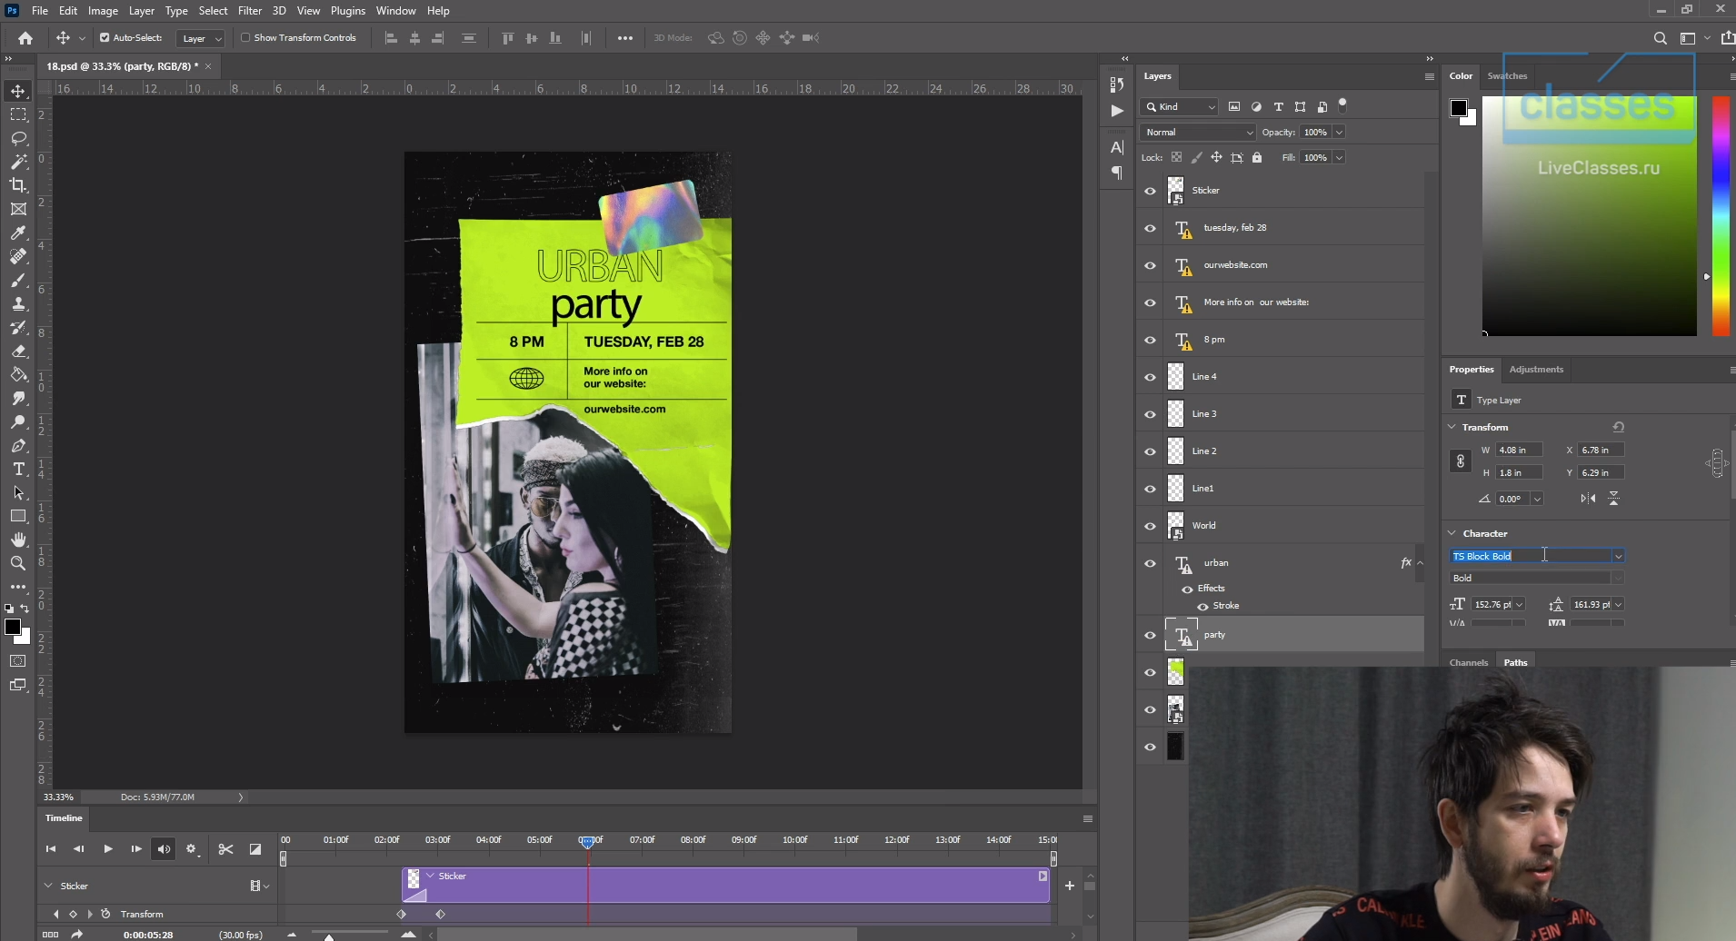Select the Lasso tool
This screenshot has height=941, width=1736.
18,138
